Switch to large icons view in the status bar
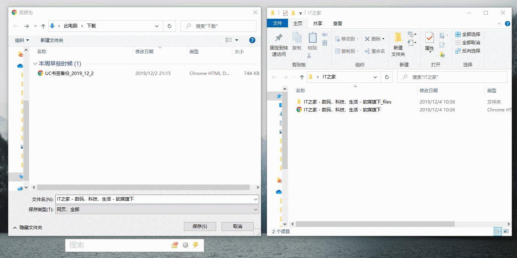517x258 pixels. [x=506, y=231]
